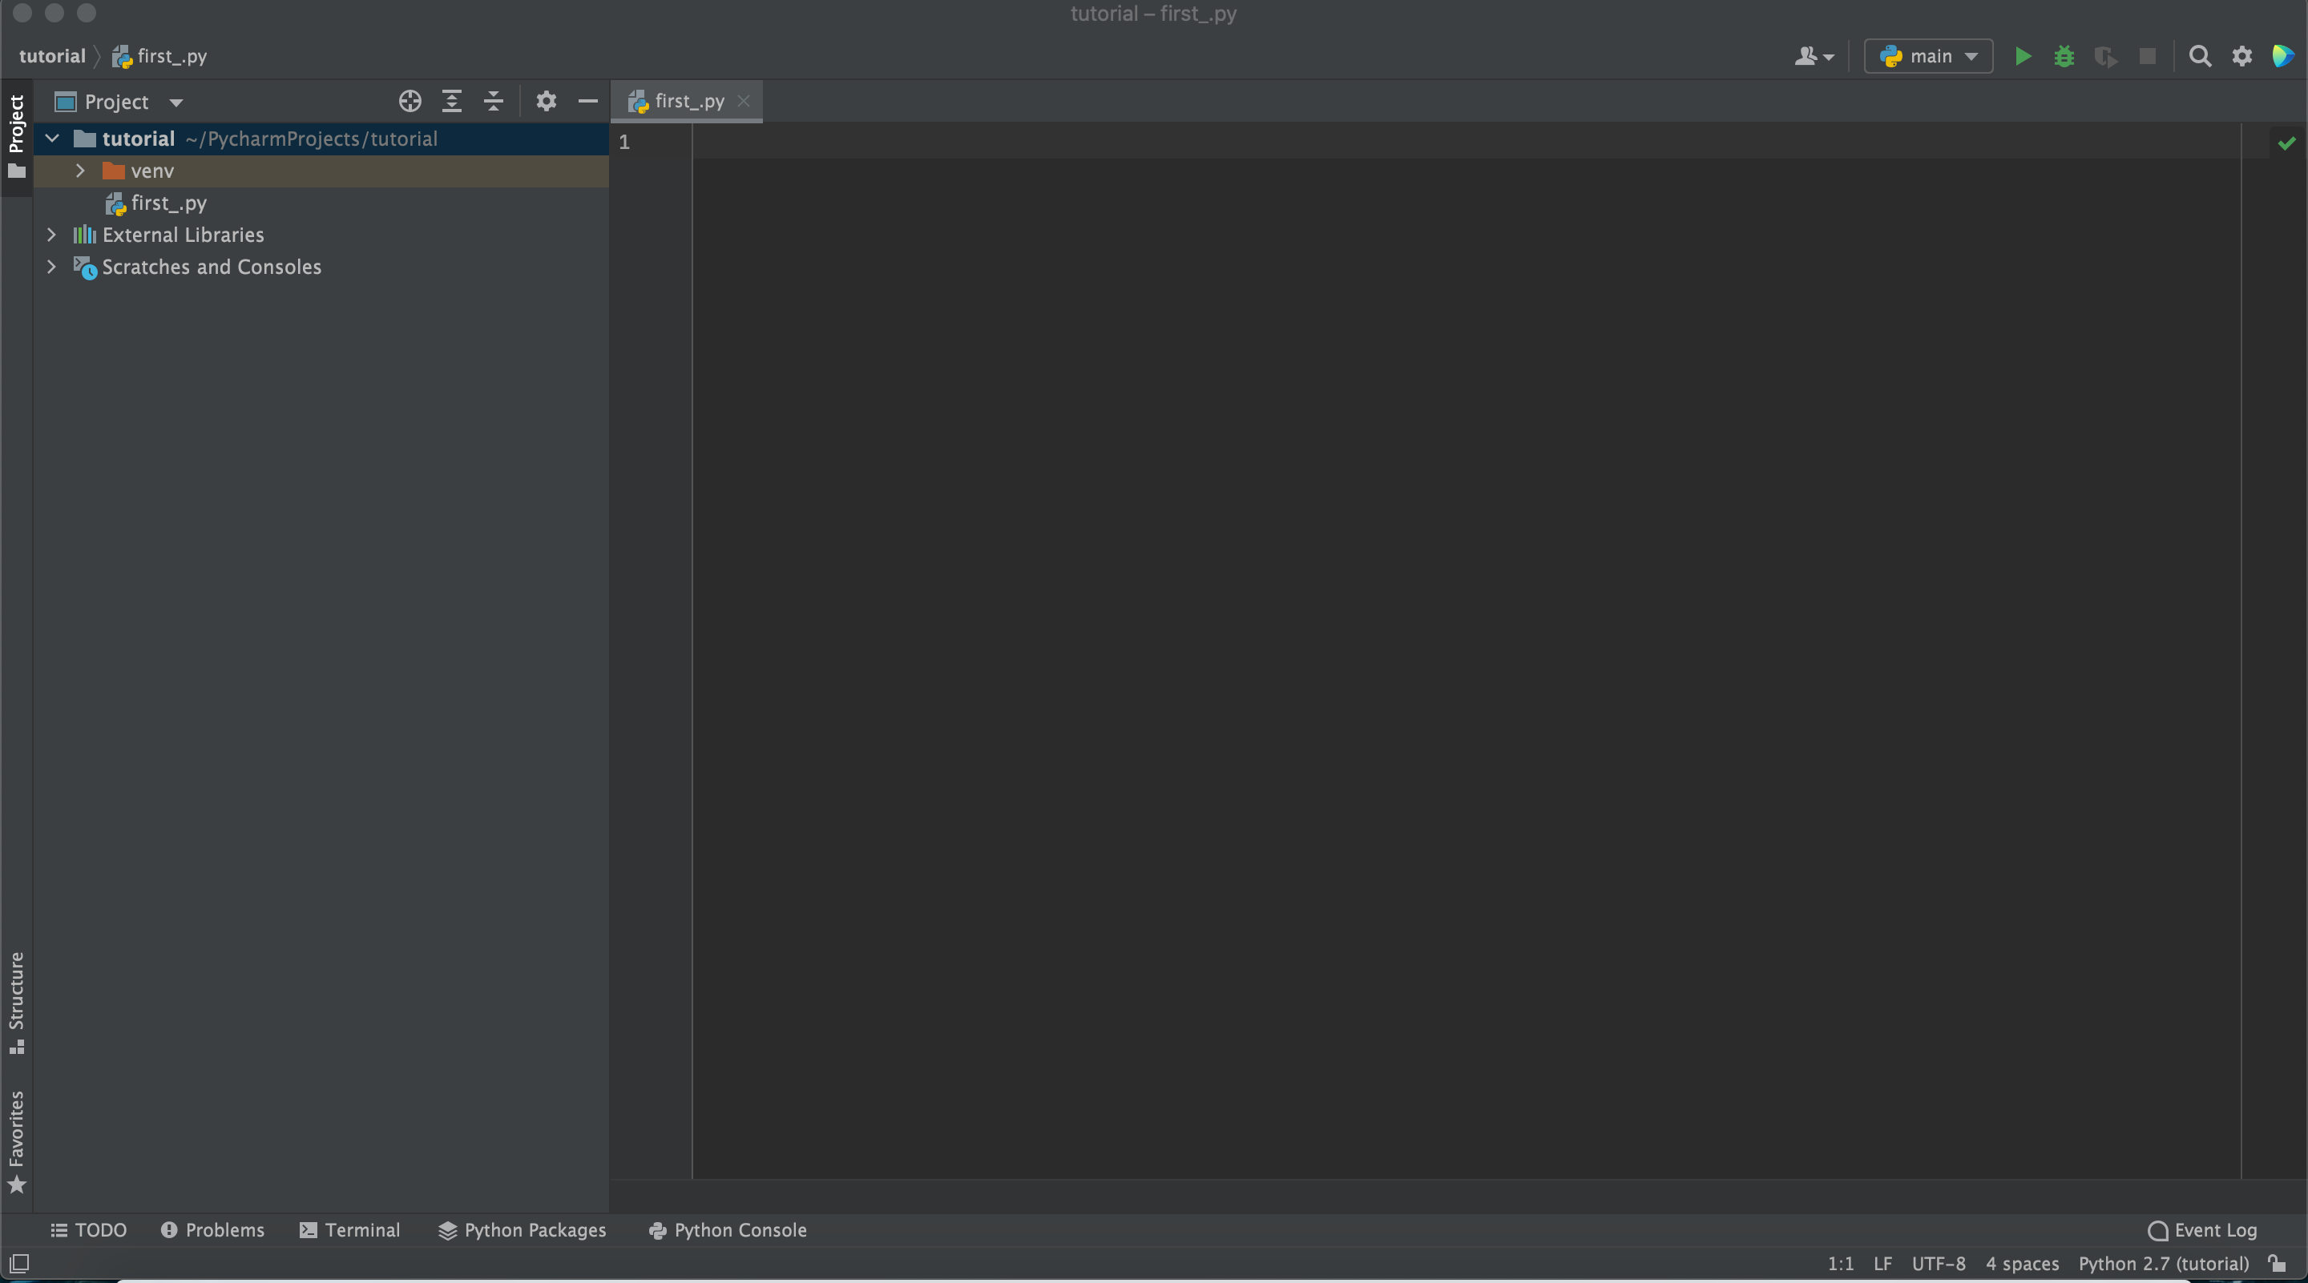This screenshot has width=2308, height=1283.
Task: Open the Event Log
Action: 2203,1230
